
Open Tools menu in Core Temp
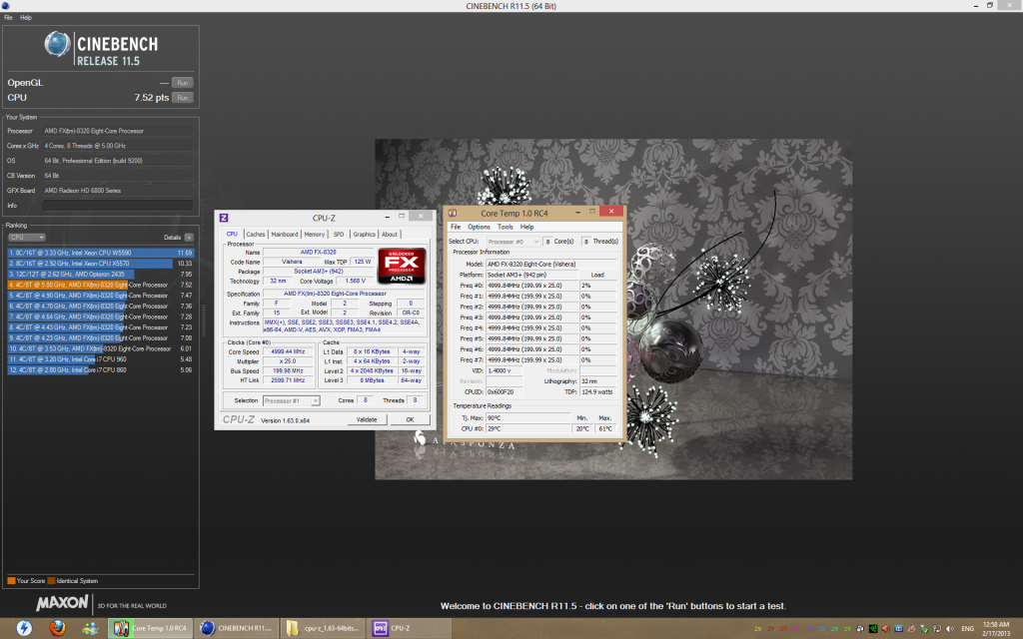click(506, 227)
